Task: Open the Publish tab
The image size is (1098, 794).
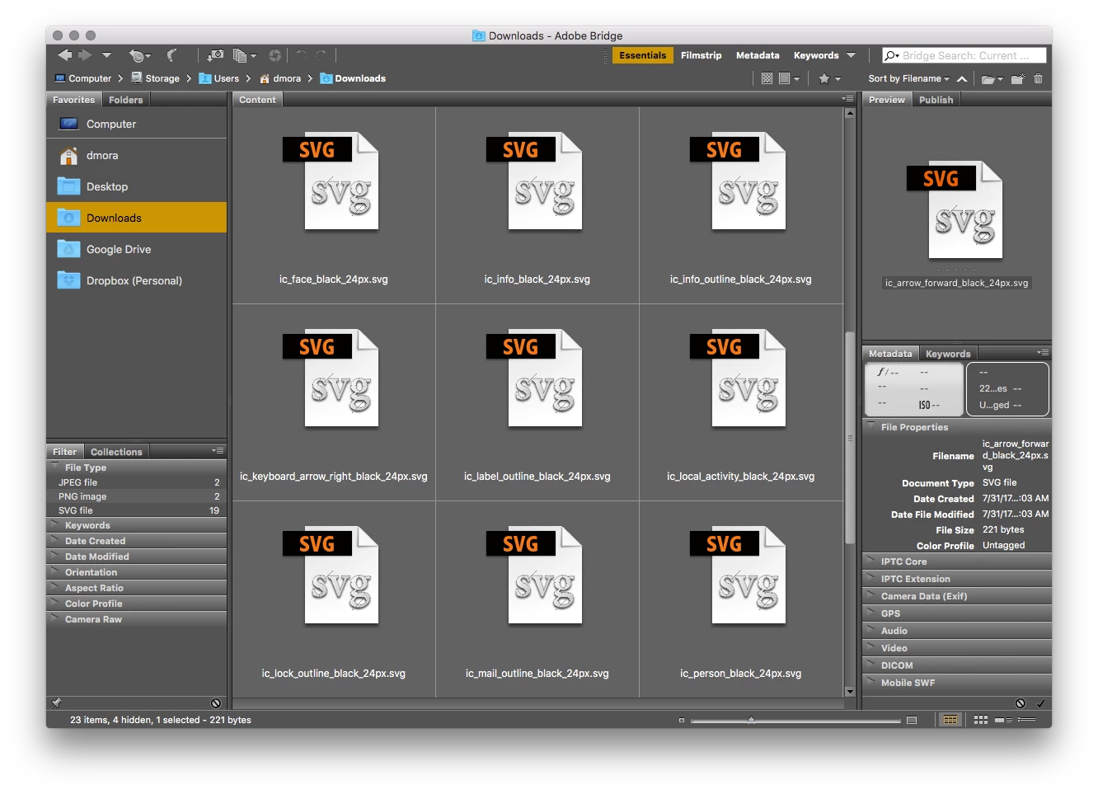Action: click(x=936, y=100)
